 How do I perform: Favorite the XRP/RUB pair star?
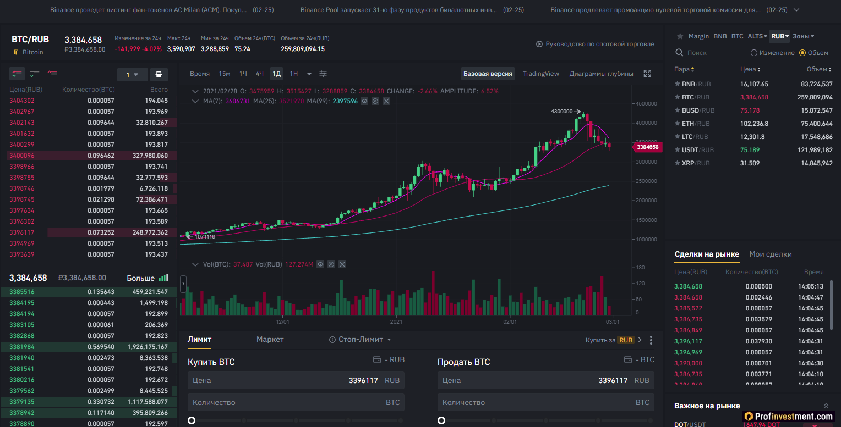677,163
